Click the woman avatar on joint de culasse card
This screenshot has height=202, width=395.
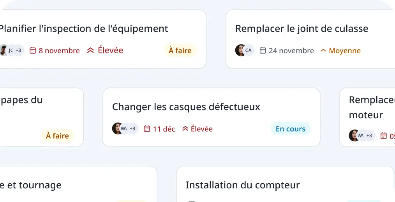click(240, 50)
